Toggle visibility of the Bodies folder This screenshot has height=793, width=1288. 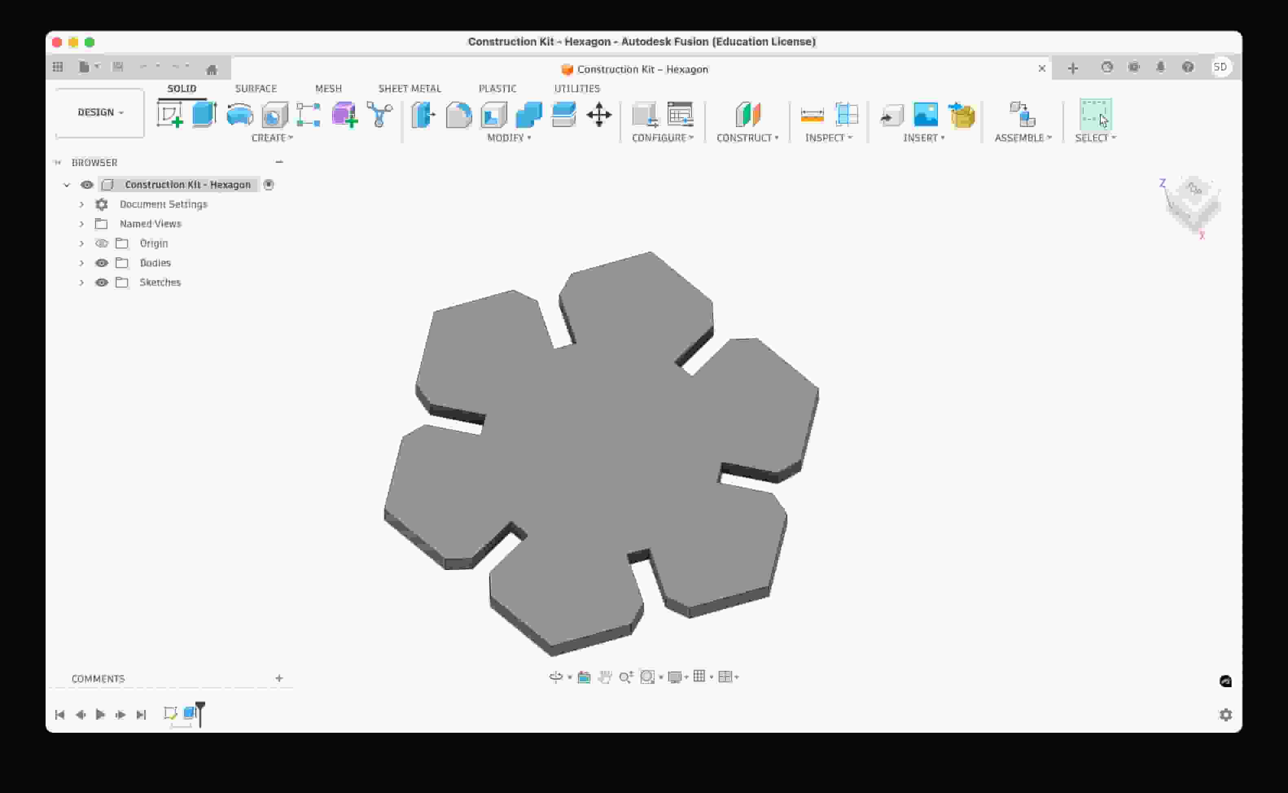click(x=102, y=263)
